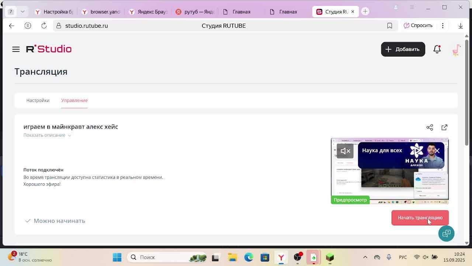
Task: Click the Наука для всех banner
Action: 401,156
